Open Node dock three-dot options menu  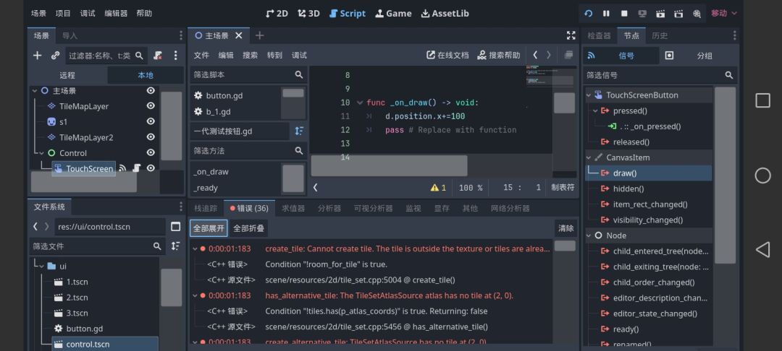(x=734, y=35)
